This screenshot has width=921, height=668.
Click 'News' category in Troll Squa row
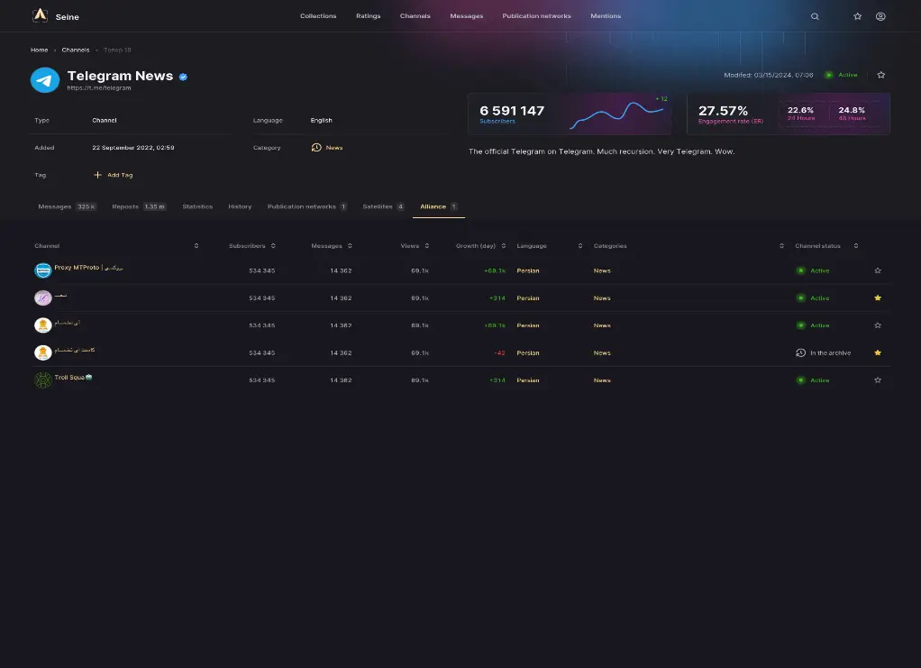(602, 380)
